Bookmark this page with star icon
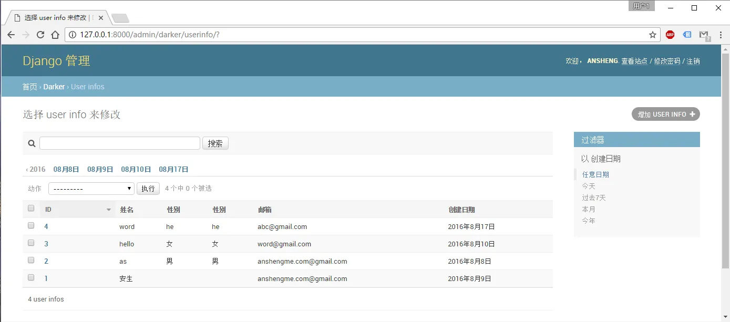The image size is (730, 322). 652,35
